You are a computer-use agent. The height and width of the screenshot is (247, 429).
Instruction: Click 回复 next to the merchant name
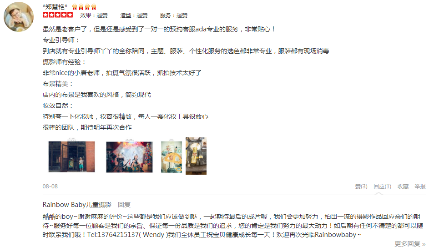click(124, 205)
